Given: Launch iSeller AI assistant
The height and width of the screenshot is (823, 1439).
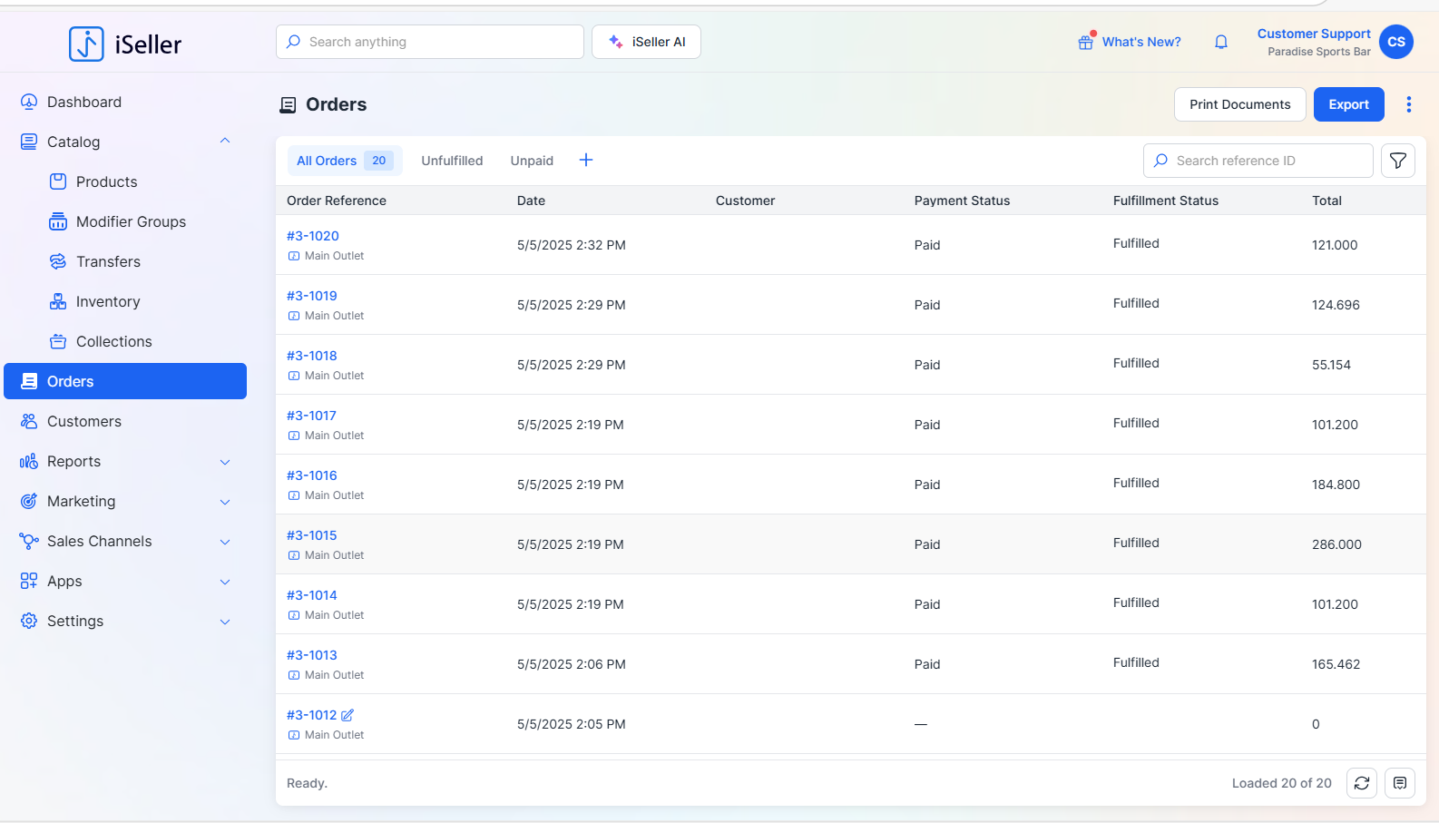Looking at the screenshot, I should coord(646,42).
